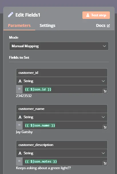Open the Settings tab

pos(47,25)
